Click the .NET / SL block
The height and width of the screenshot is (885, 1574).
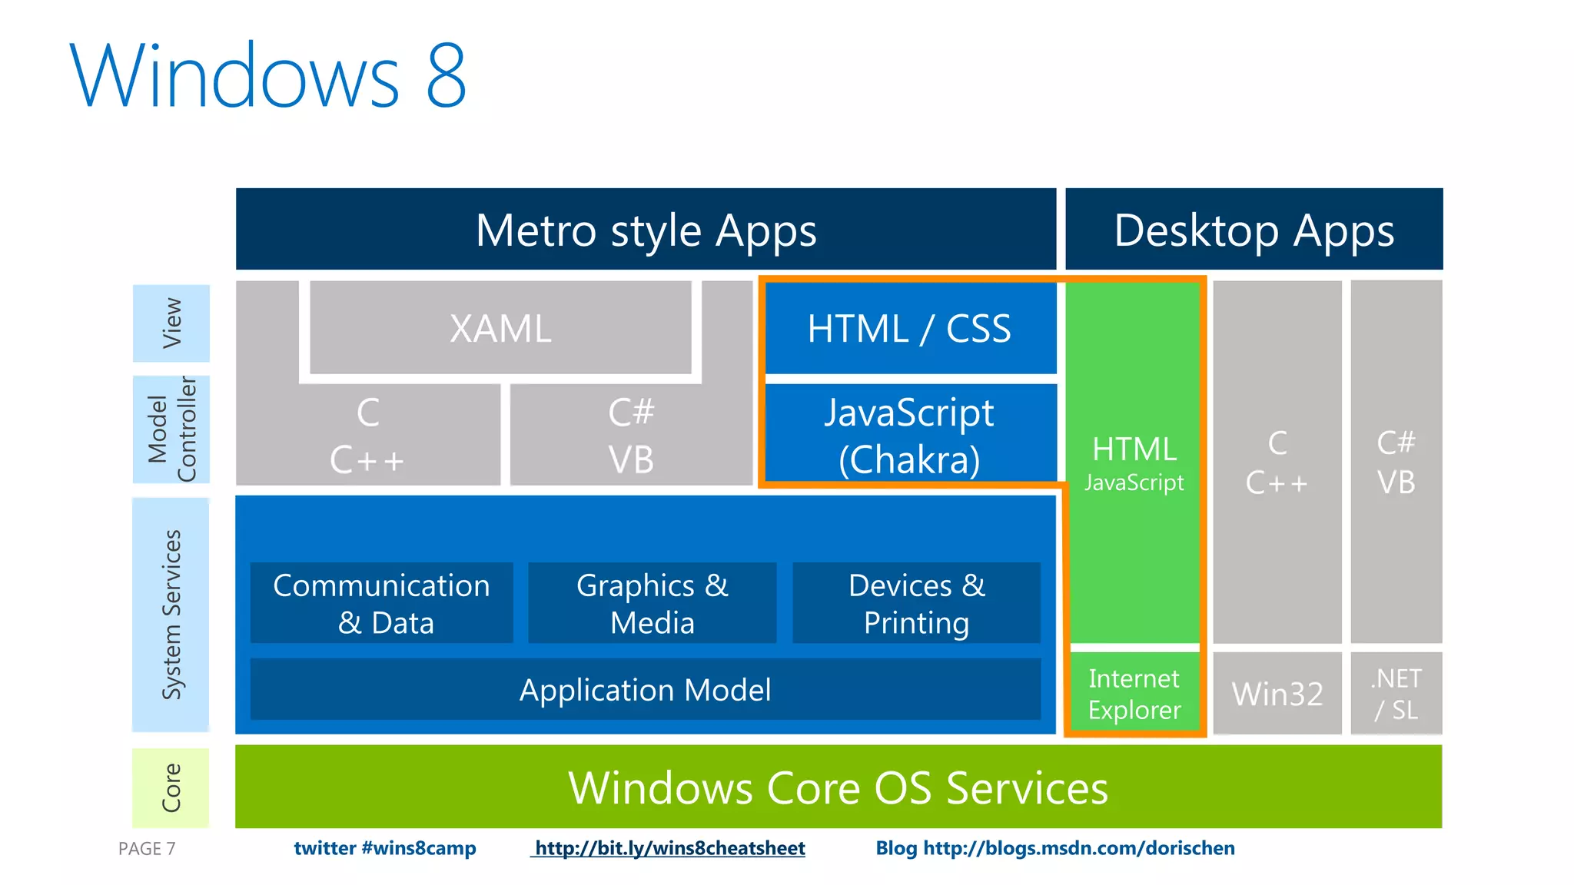pos(1396,693)
